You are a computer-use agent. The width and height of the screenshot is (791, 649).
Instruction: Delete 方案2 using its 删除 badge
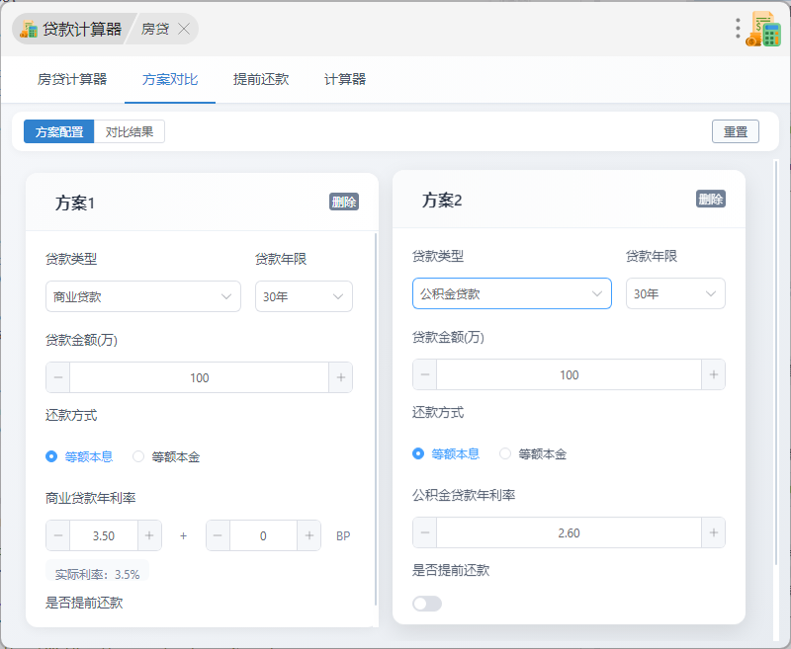point(711,199)
